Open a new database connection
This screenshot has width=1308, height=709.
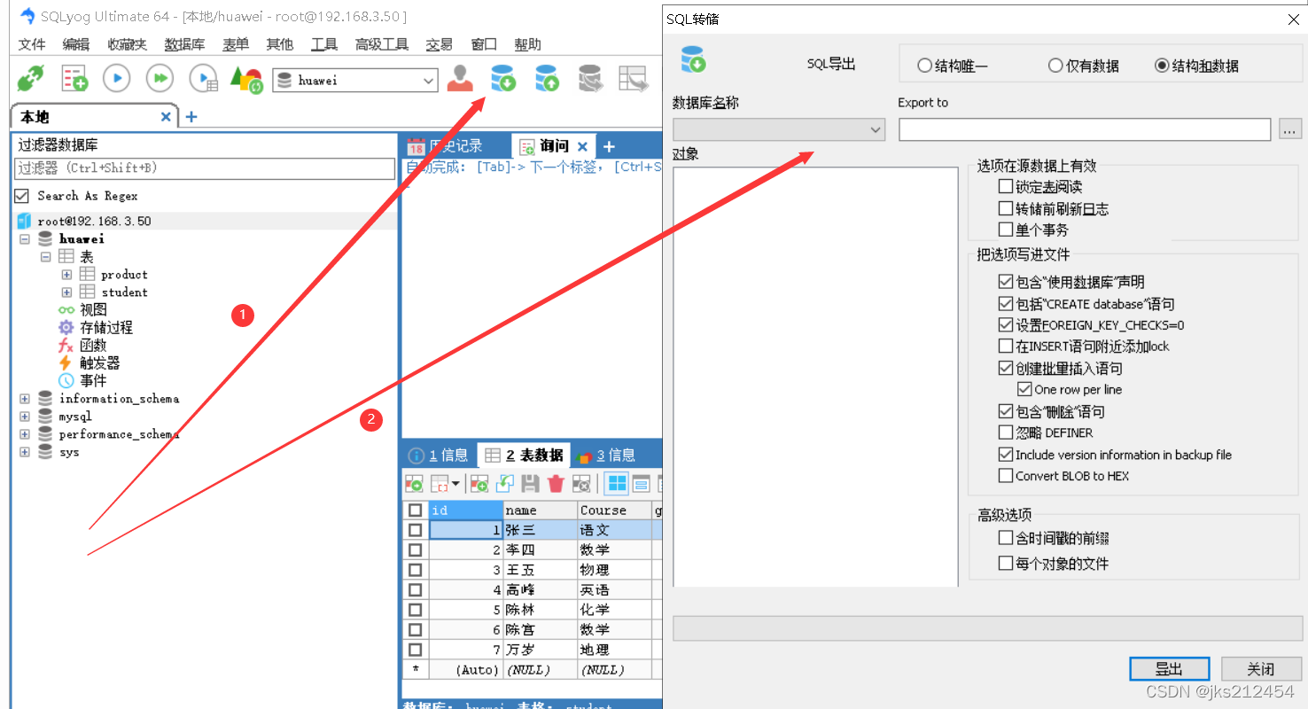pos(31,78)
